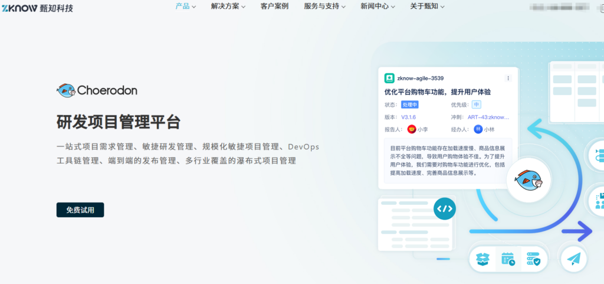The image size is (604, 284).
Task: Click the 优先级 label
Action: pos(460,105)
